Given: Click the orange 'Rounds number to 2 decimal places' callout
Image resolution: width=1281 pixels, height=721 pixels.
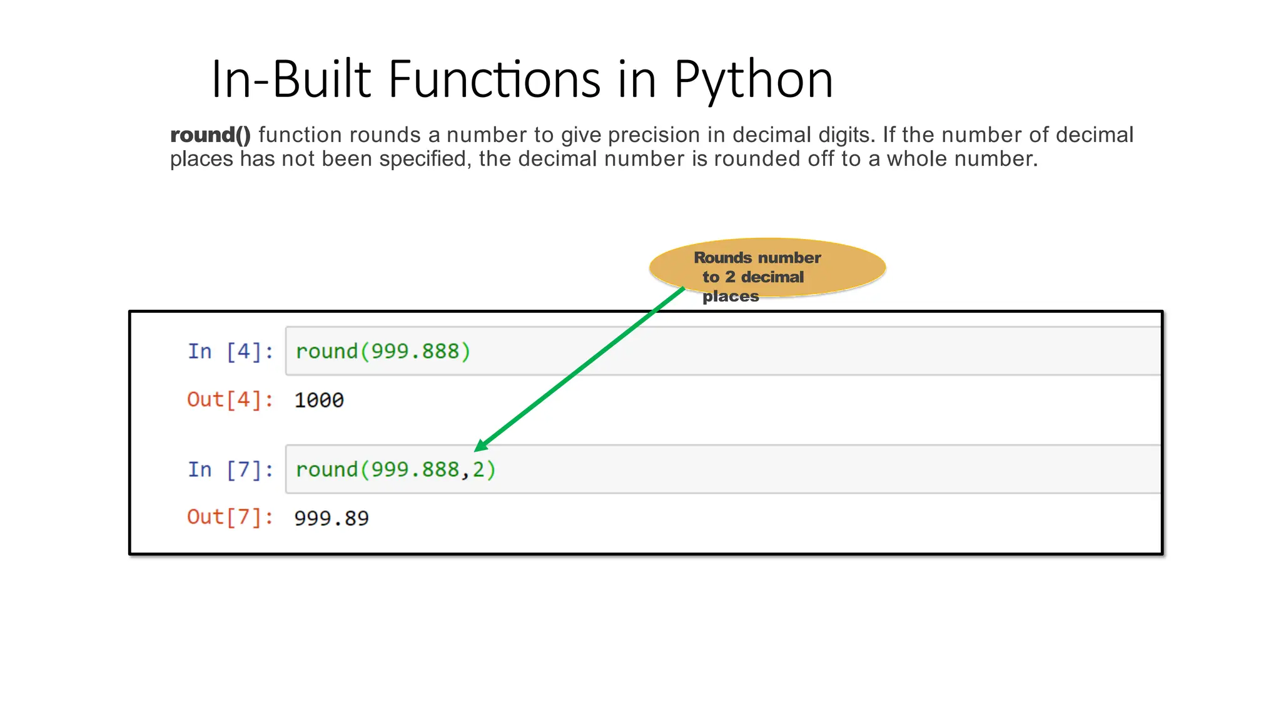Looking at the screenshot, I should (767, 267).
